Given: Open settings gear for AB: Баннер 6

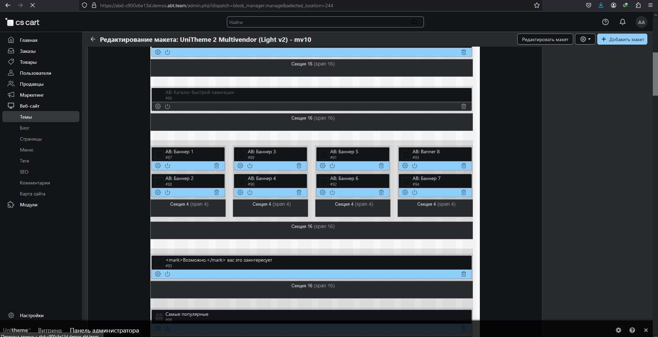Looking at the screenshot, I should click(x=323, y=192).
